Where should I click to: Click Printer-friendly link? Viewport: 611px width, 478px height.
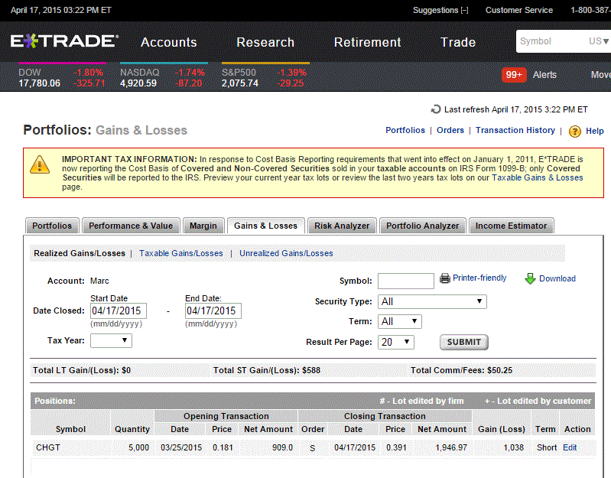[479, 278]
